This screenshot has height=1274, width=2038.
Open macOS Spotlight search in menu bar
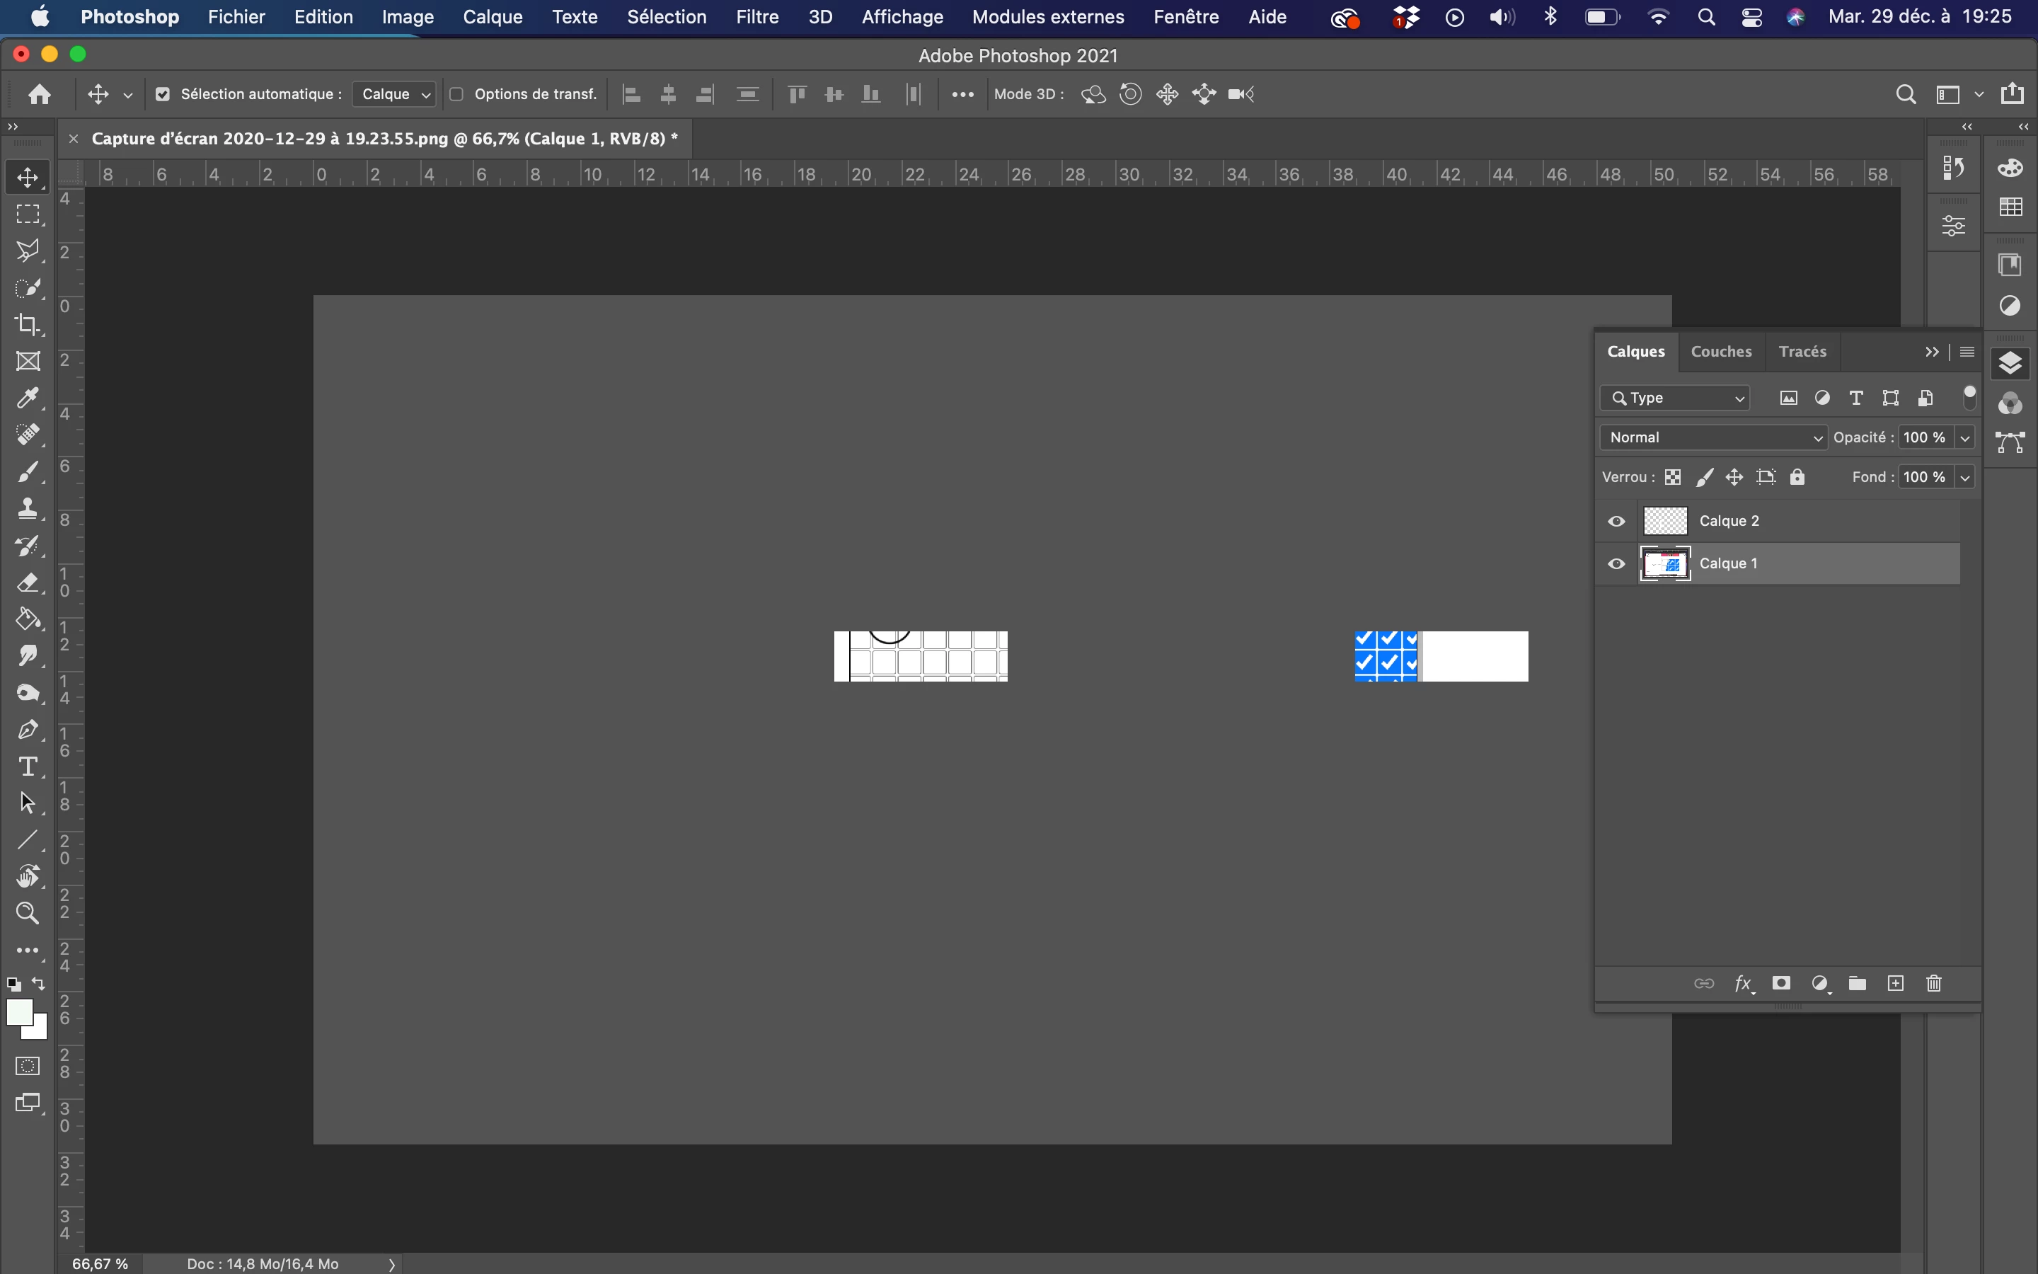pyautogui.click(x=1706, y=17)
